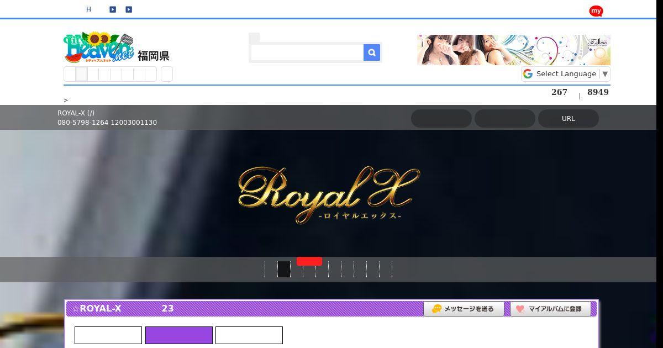Click the ☆ROYAL-X 23 heading
Viewport: 663px width, 348px height.
pyautogui.click(x=123, y=308)
